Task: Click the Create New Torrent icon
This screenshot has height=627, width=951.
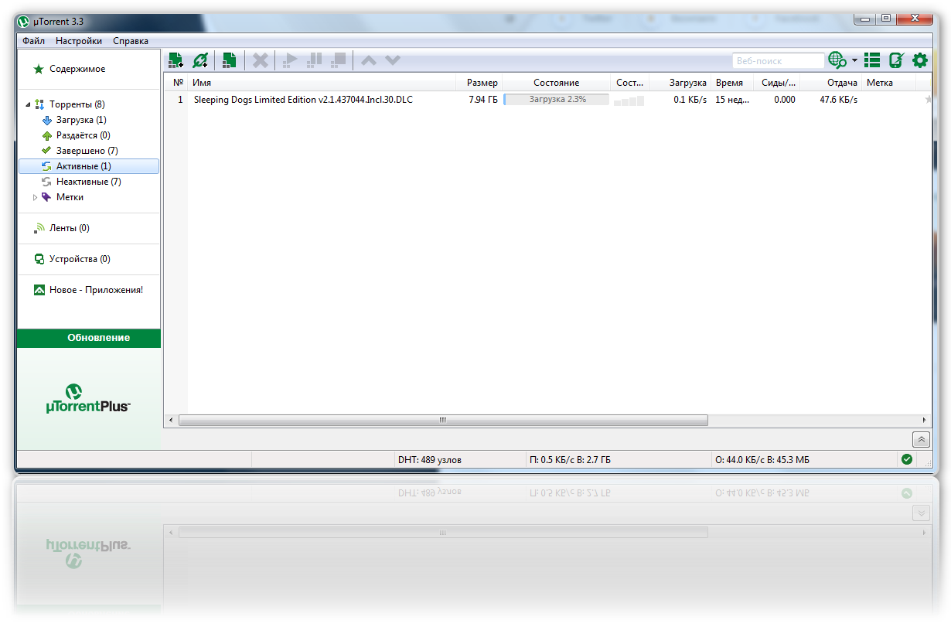Action: click(229, 60)
